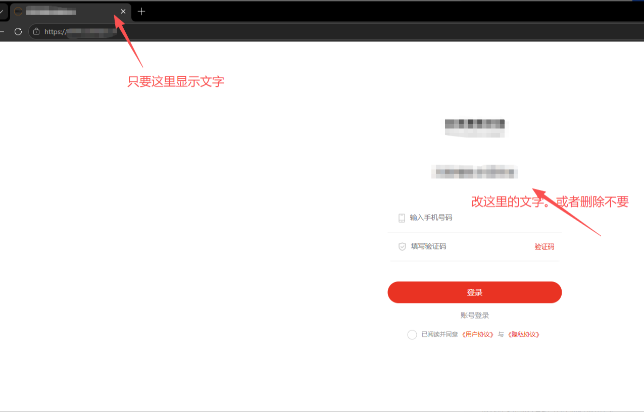
Task: Close the current browser tab
Action: [x=123, y=11]
